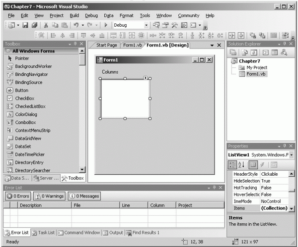Open the document tabs list dropdown
The image size is (298, 247).
coord(212,45)
